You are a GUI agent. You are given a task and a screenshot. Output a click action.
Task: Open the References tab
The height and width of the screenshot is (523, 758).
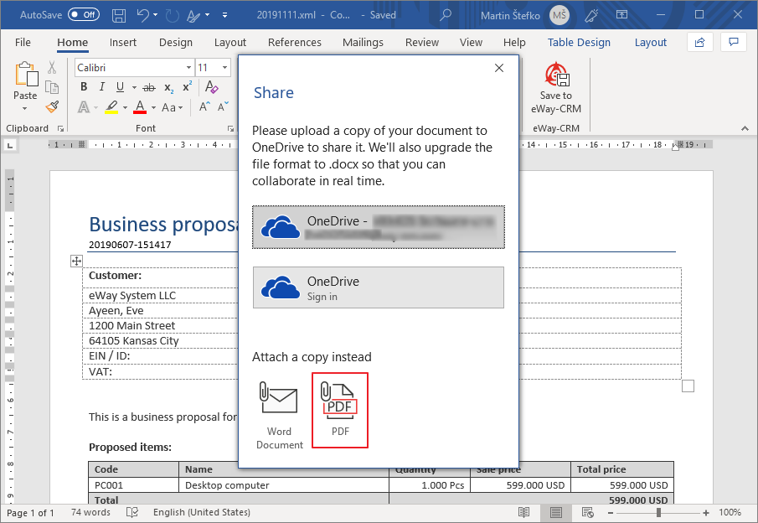294,43
